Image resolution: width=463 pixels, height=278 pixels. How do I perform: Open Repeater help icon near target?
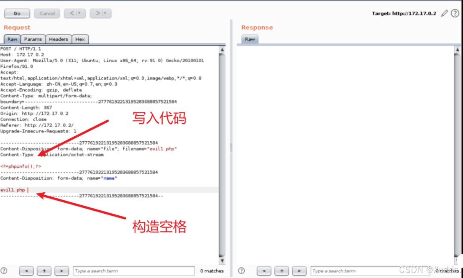455,13
